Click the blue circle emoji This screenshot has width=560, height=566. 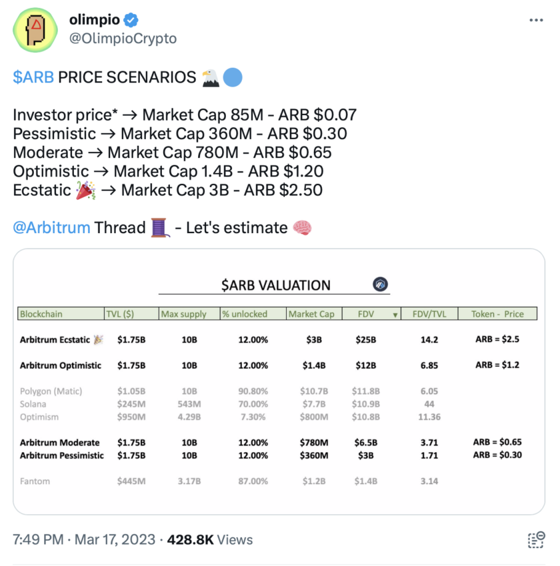233,78
